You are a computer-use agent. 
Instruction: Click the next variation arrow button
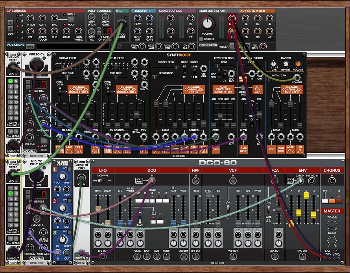coord(120,46)
